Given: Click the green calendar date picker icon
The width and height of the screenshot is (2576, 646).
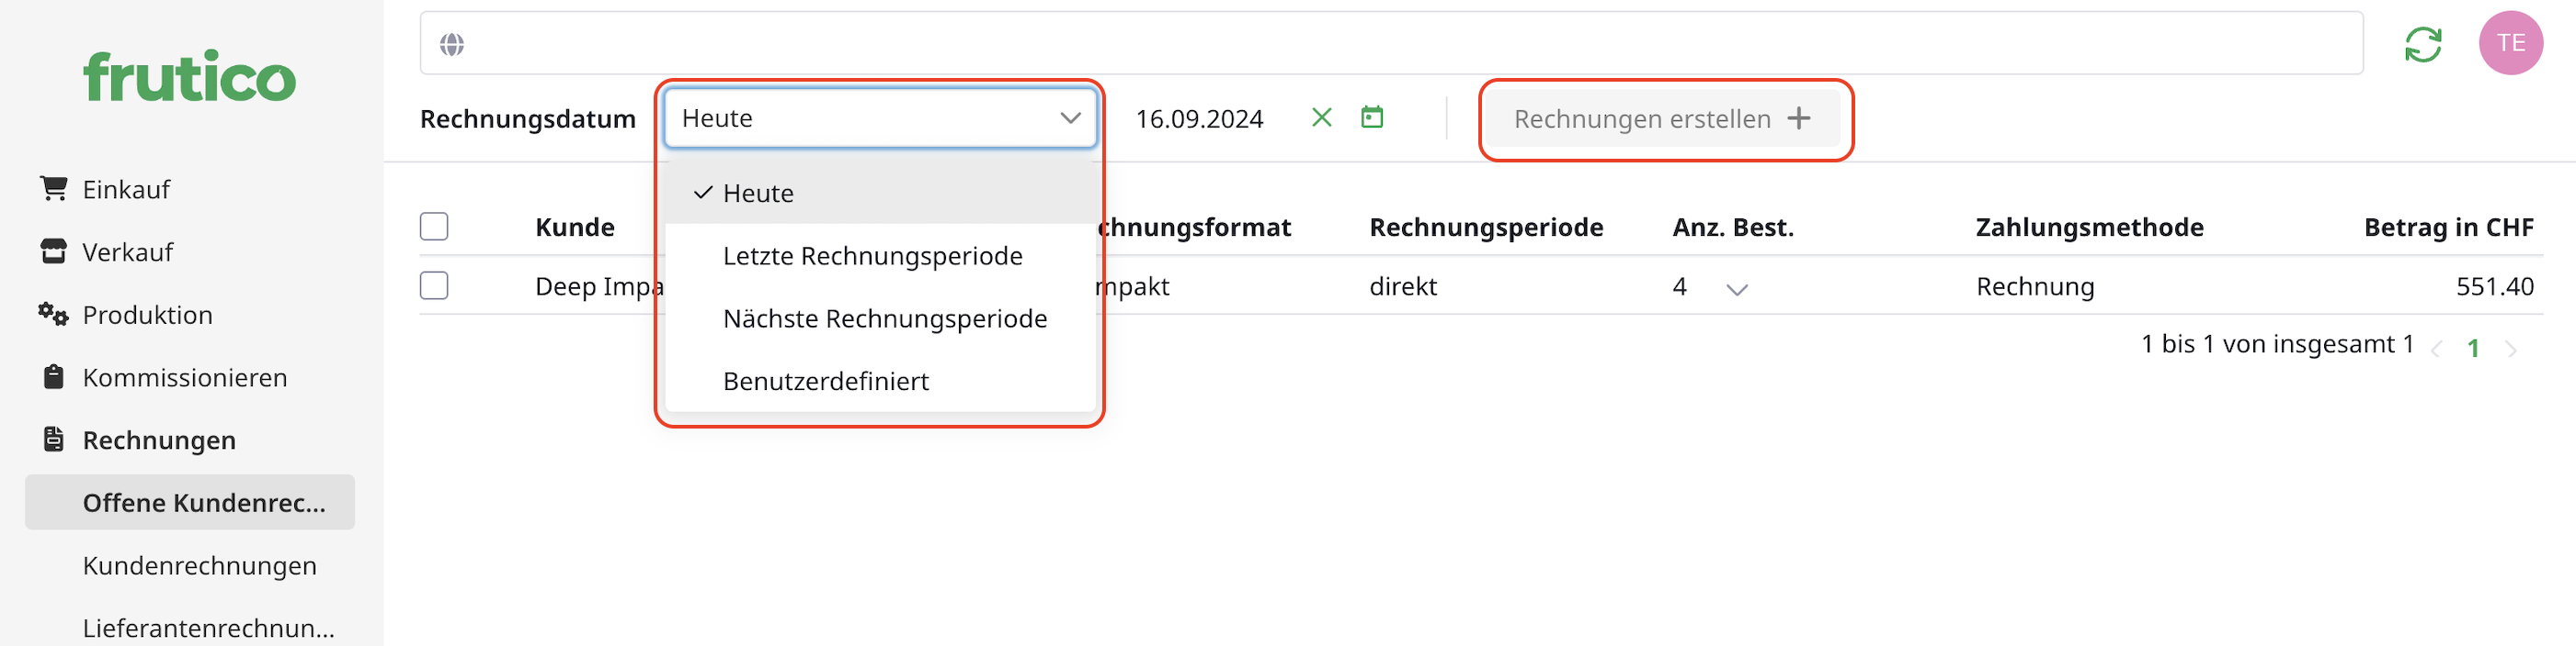Looking at the screenshot, I should (1372, 117).
